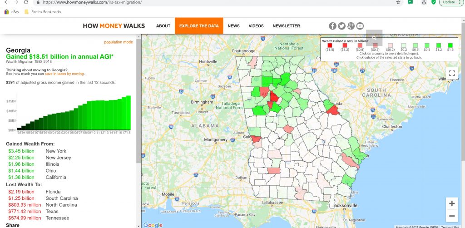Open the ABOUT menu item

tap(163, 26)
